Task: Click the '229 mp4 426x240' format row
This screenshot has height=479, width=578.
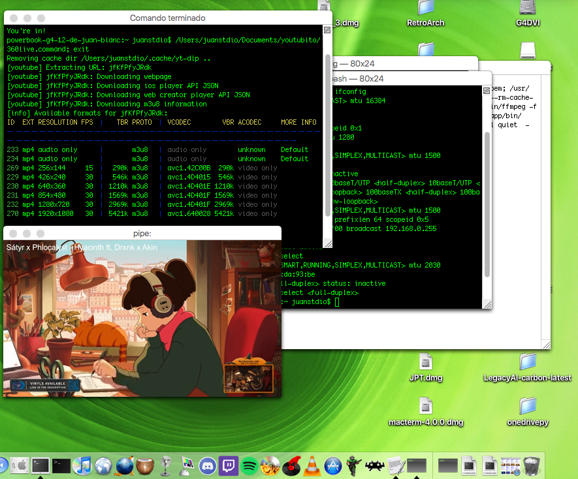Action: point(142,177)
